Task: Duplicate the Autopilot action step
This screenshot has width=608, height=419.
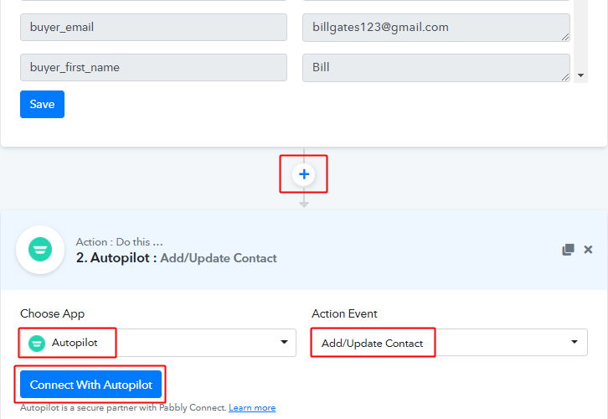Action: pos(568,250)
